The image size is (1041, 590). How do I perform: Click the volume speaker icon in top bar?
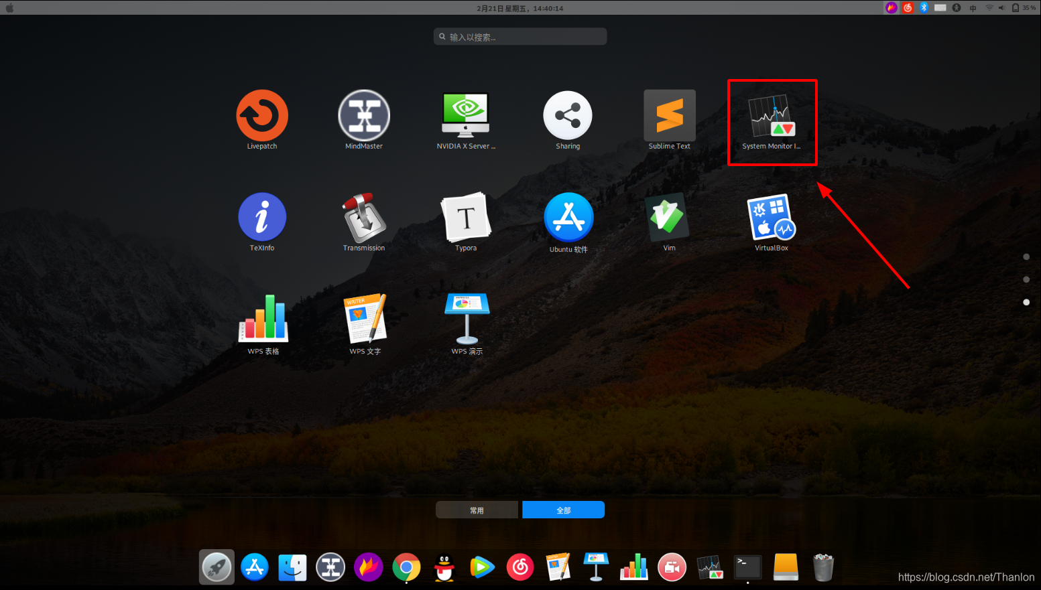pyautogui.click(x=1002, y=8)
